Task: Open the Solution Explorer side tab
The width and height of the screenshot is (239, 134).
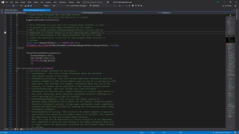Action: click(237, 15)
